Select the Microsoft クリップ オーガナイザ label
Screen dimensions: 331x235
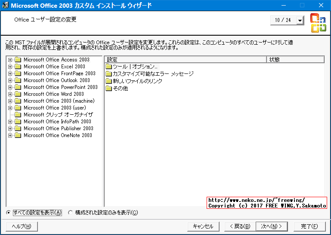[58, 115]
